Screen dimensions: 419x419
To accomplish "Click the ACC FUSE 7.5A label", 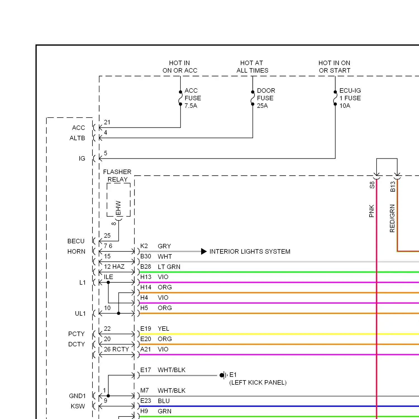I will (x=193, y=98).
